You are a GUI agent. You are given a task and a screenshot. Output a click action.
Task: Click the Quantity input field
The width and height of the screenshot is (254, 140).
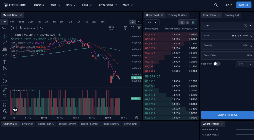[x=227, y=46]
